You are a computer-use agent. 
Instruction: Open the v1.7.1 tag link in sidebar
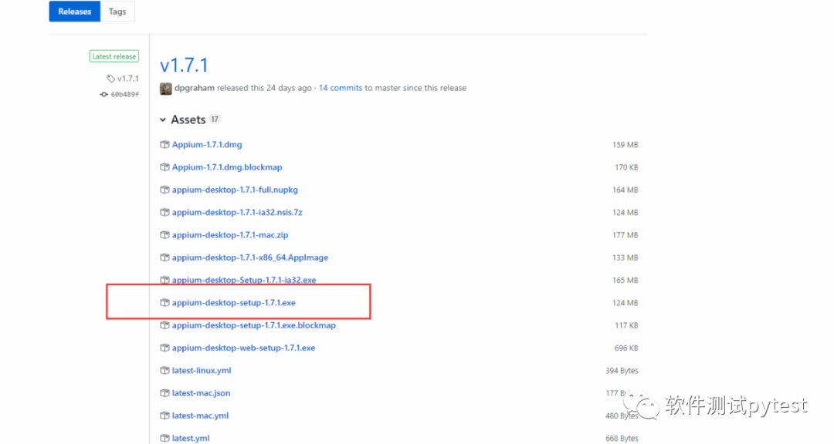pos(128,79)
